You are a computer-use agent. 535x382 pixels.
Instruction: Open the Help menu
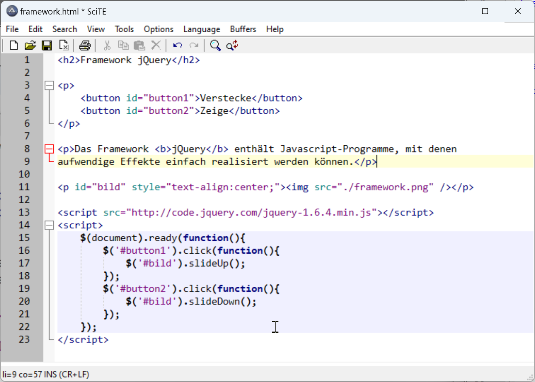(275, 29)
